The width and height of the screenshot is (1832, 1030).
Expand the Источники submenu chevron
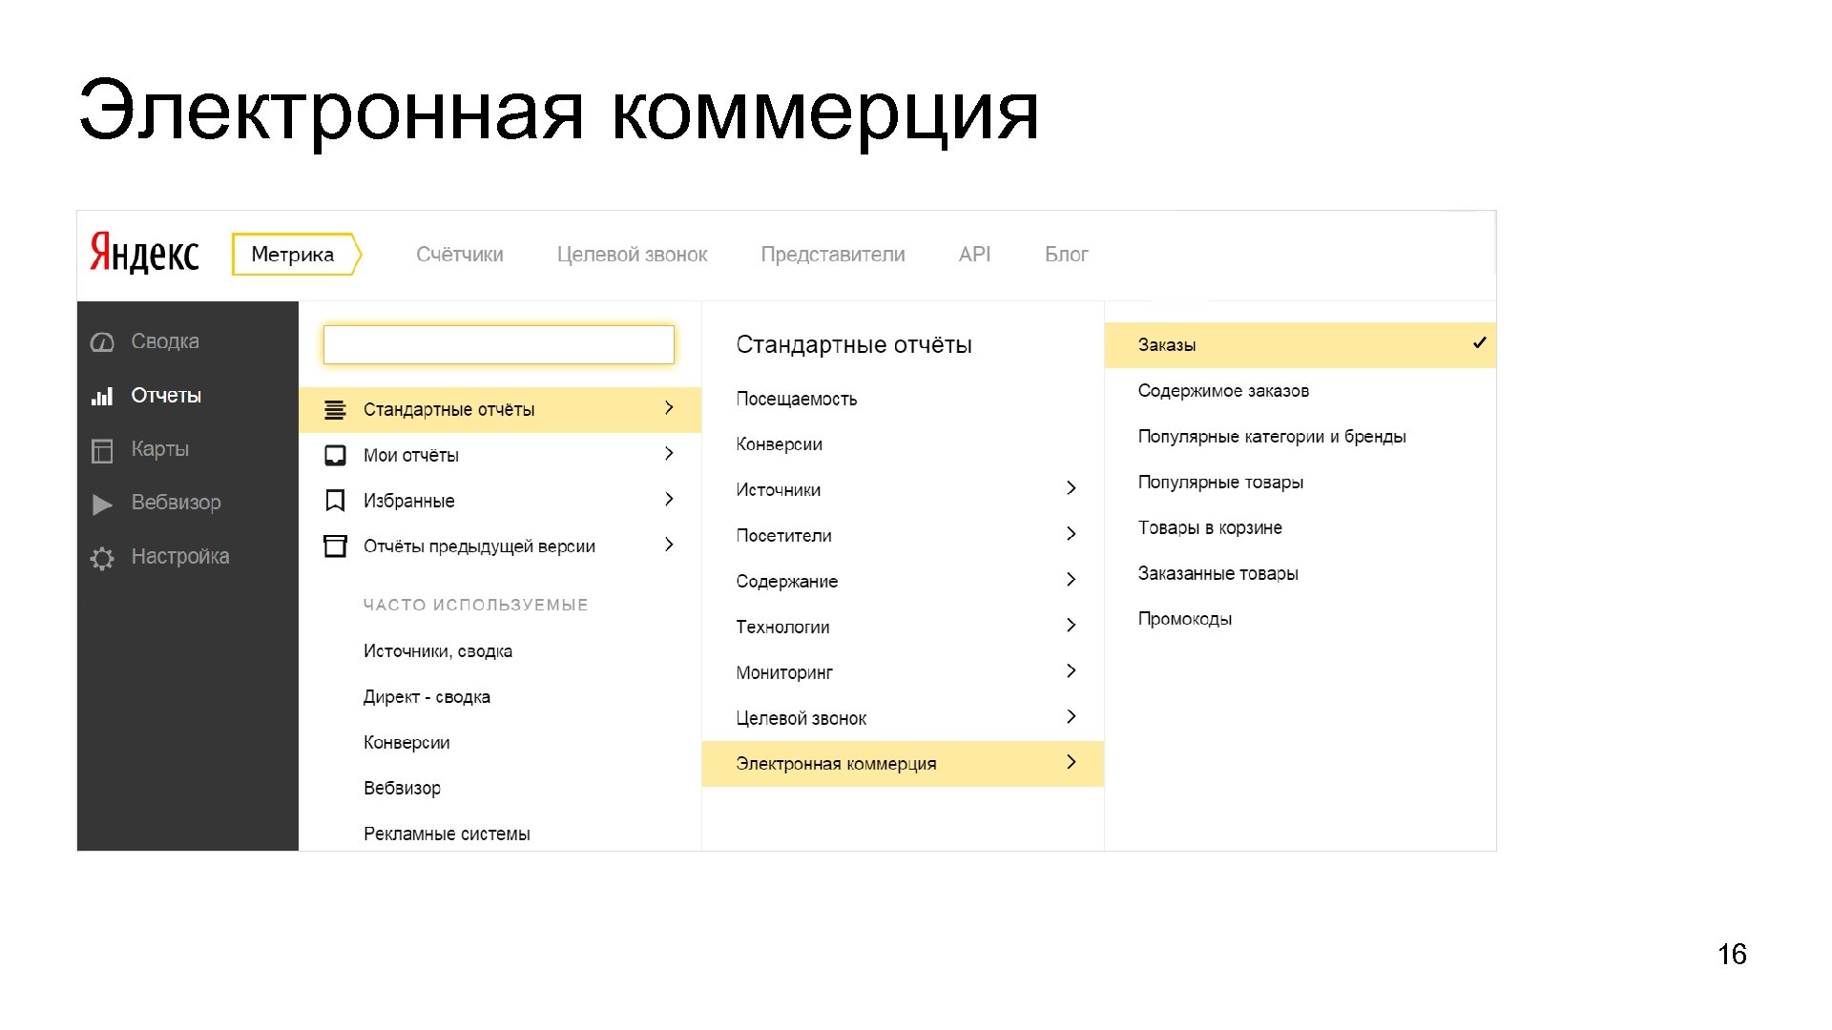[x=1071, y=488]
